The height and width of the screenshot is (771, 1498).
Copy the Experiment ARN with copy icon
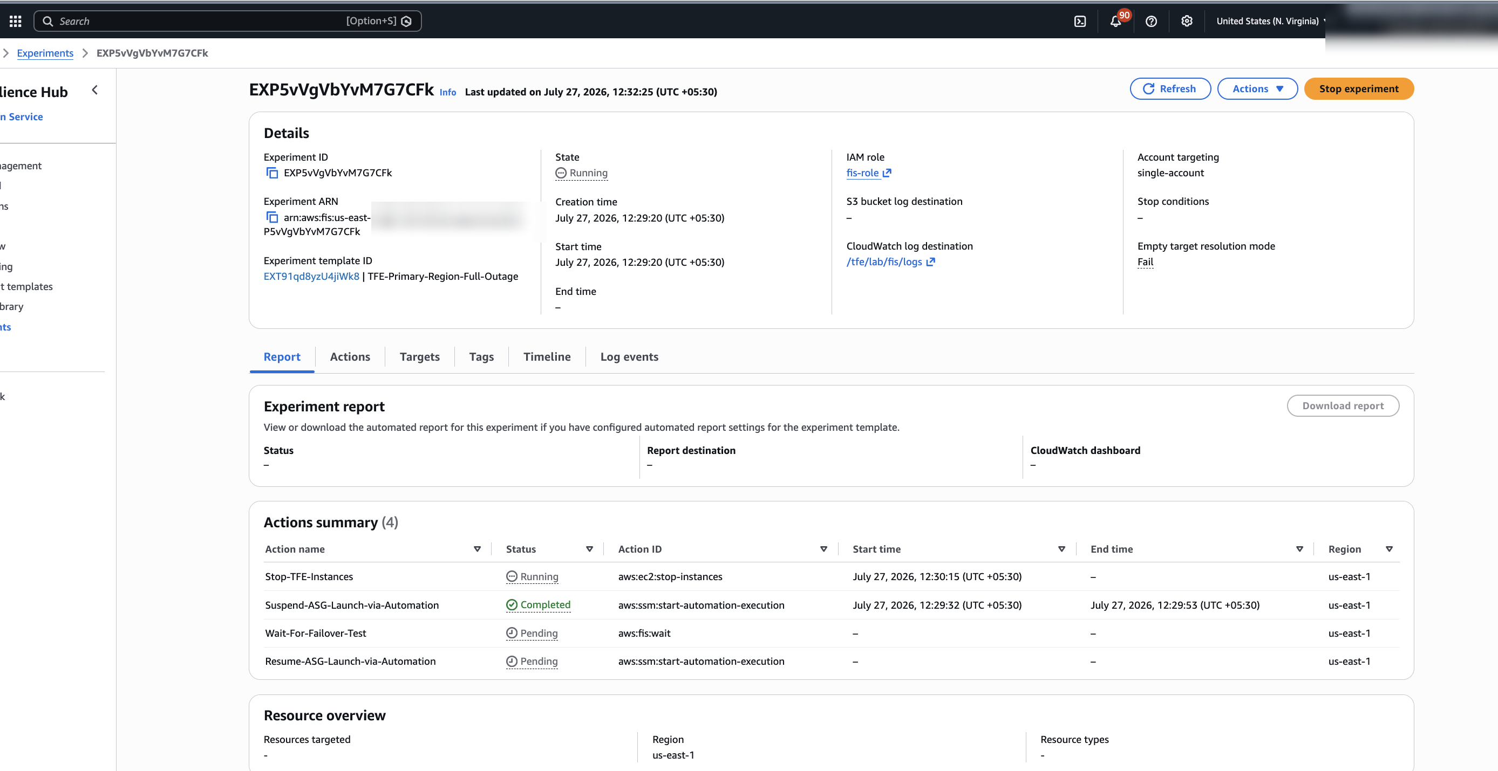point(271,217)
